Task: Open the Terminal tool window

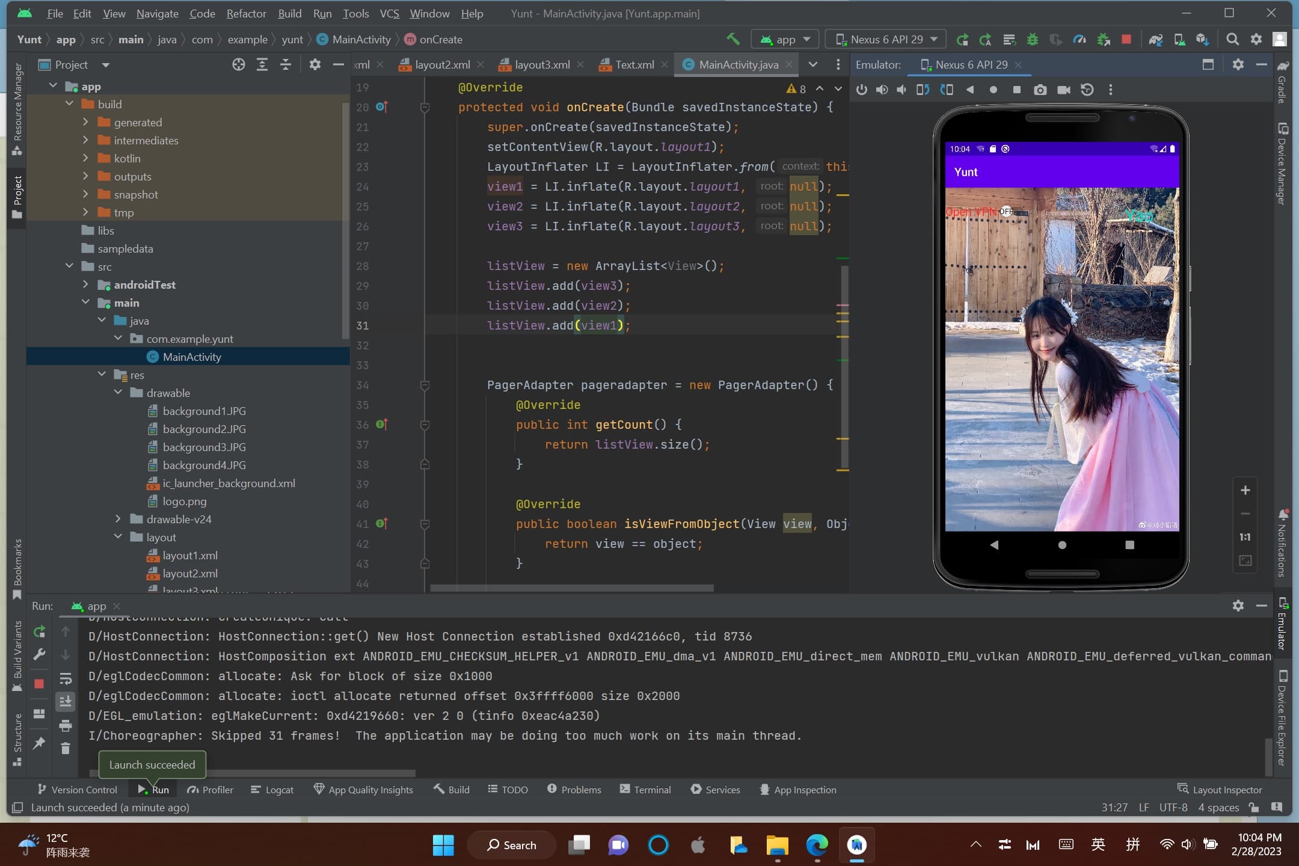Action: (x=645, y=790)
